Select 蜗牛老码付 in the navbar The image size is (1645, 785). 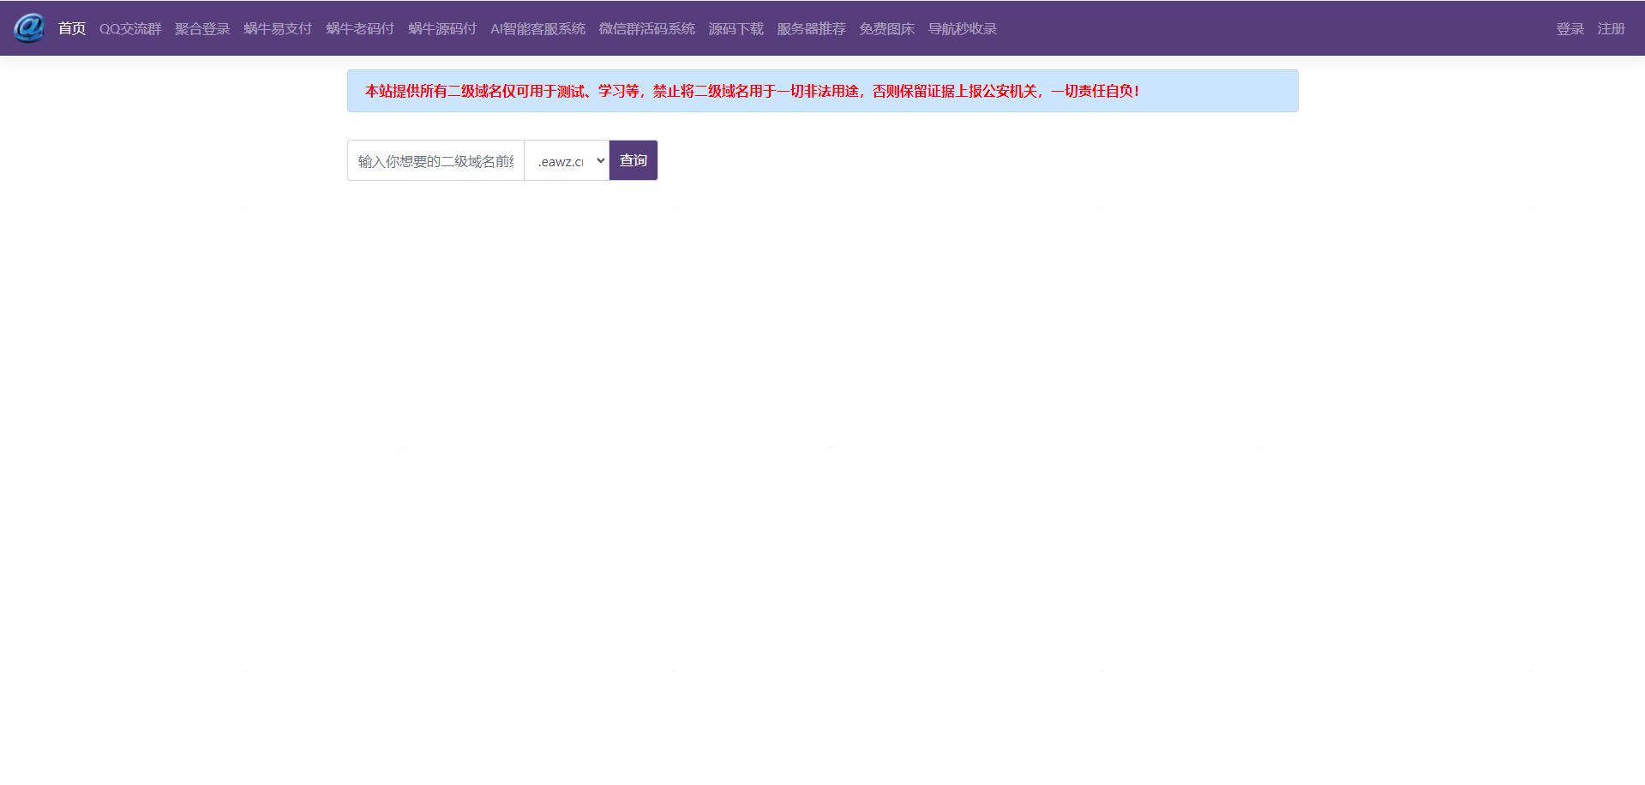click(360, 29)
